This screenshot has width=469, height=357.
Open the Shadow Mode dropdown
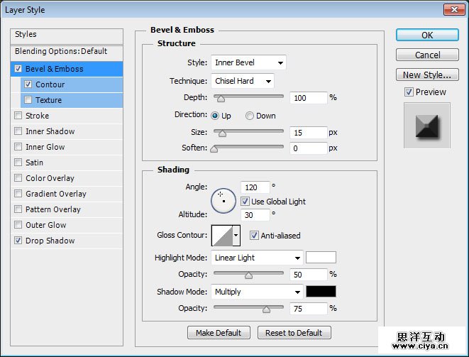point(257,292)
